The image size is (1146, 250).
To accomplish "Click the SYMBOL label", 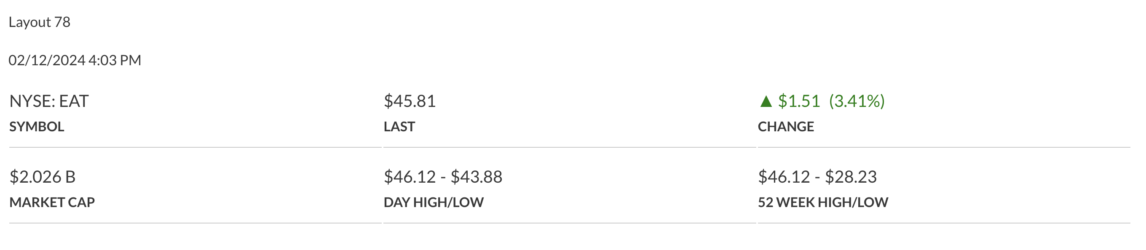I will click(x=37, y=127).
